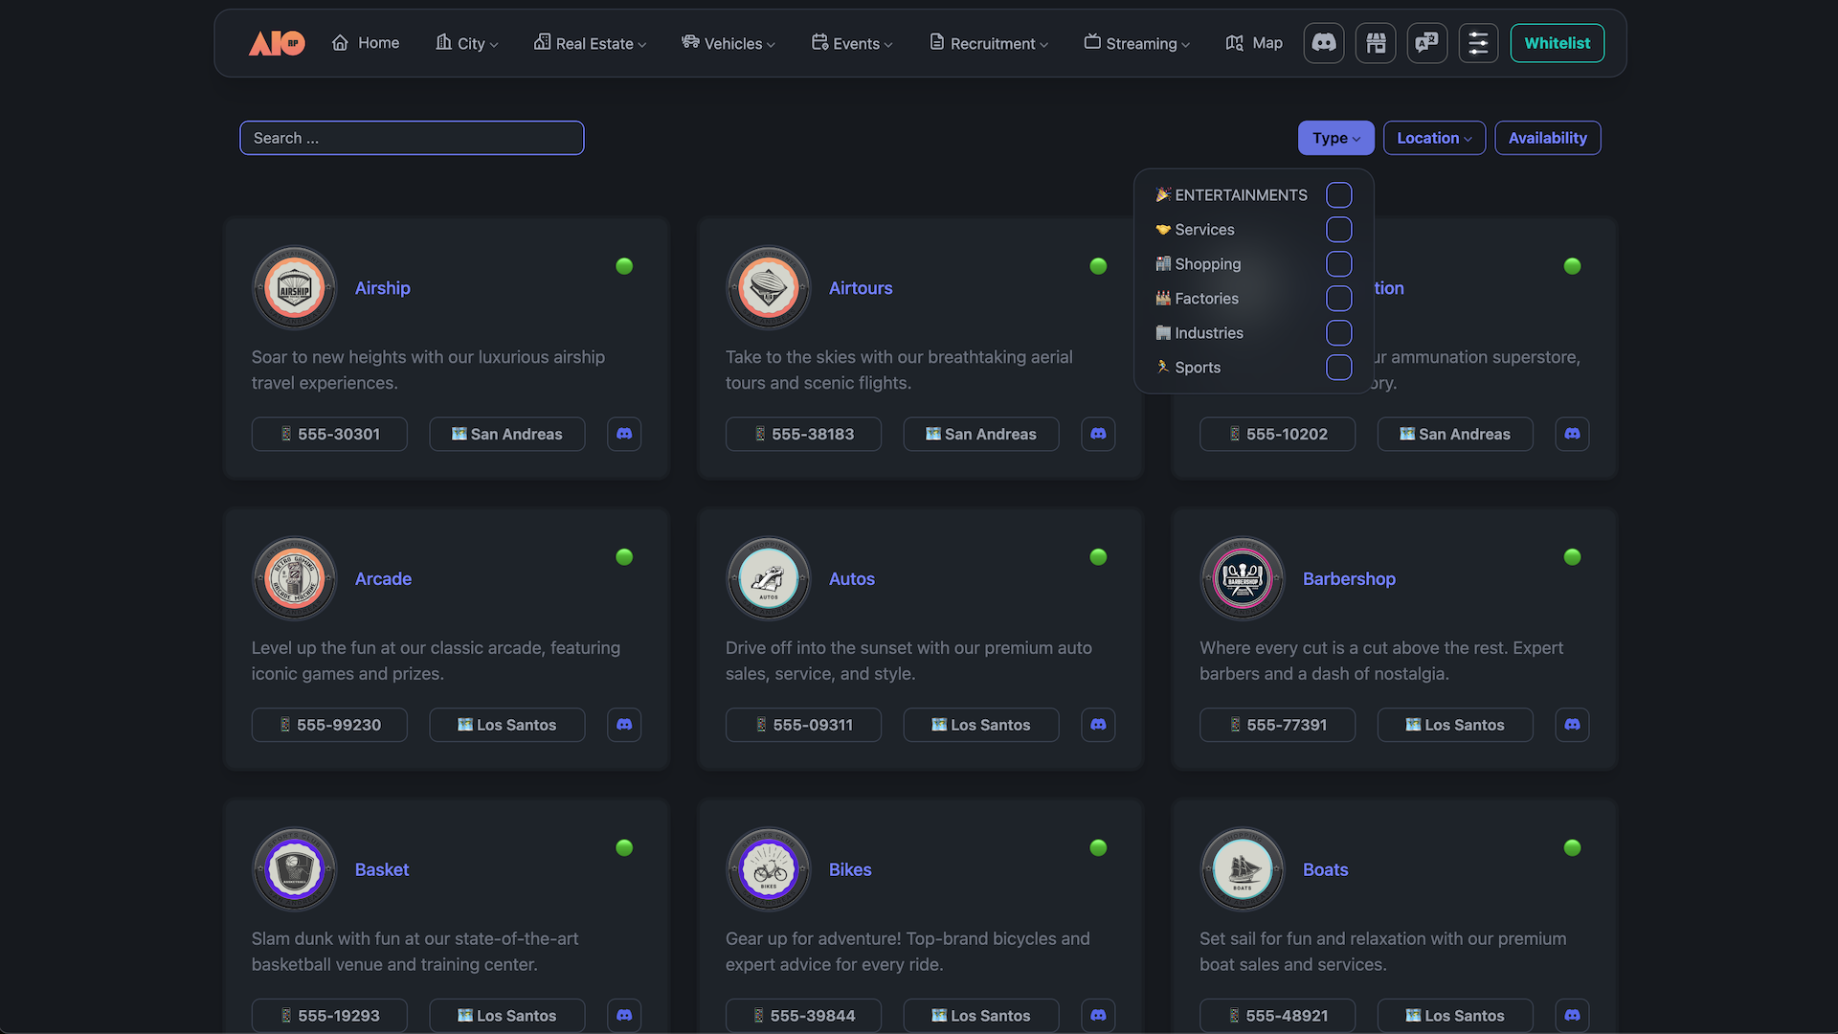Collapse the Type filter dropdown
This screenshot has width=1838, height=1034.
[x=1335, y=138]
